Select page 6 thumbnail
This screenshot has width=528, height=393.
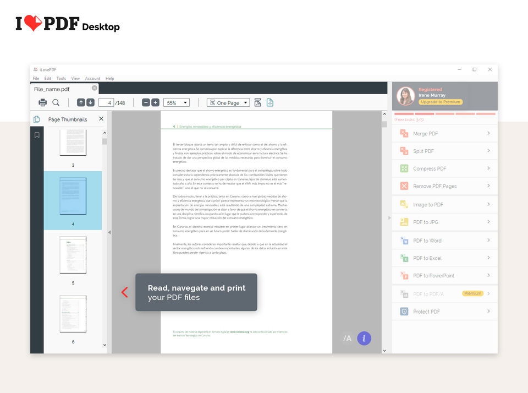pyautogui.click(x=73, y=314)
